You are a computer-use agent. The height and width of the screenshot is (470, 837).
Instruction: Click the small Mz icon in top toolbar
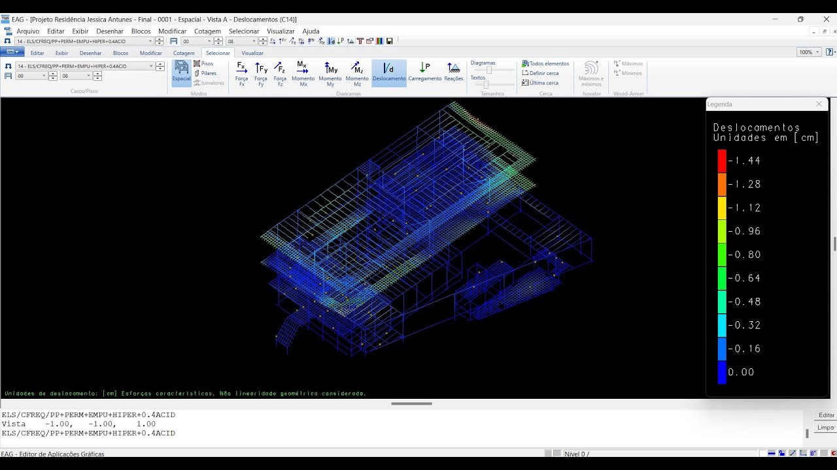coord(321,41)
